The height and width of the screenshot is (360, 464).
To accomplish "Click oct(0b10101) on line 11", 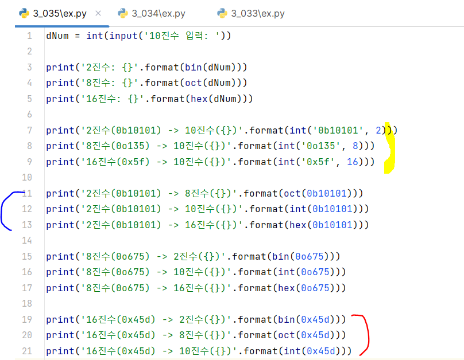I will coord(318,193).
